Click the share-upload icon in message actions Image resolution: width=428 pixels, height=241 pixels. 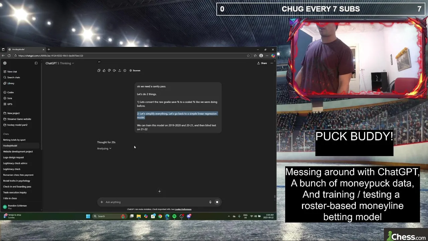[119, 71]
